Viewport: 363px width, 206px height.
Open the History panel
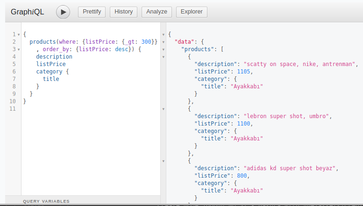coord(124,12)
